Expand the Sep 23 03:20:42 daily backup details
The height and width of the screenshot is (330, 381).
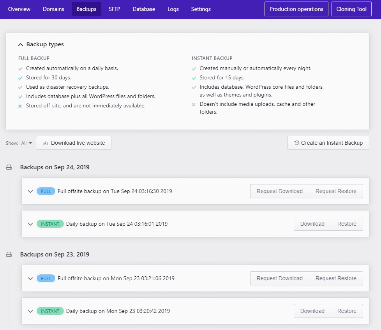(30, 311)
